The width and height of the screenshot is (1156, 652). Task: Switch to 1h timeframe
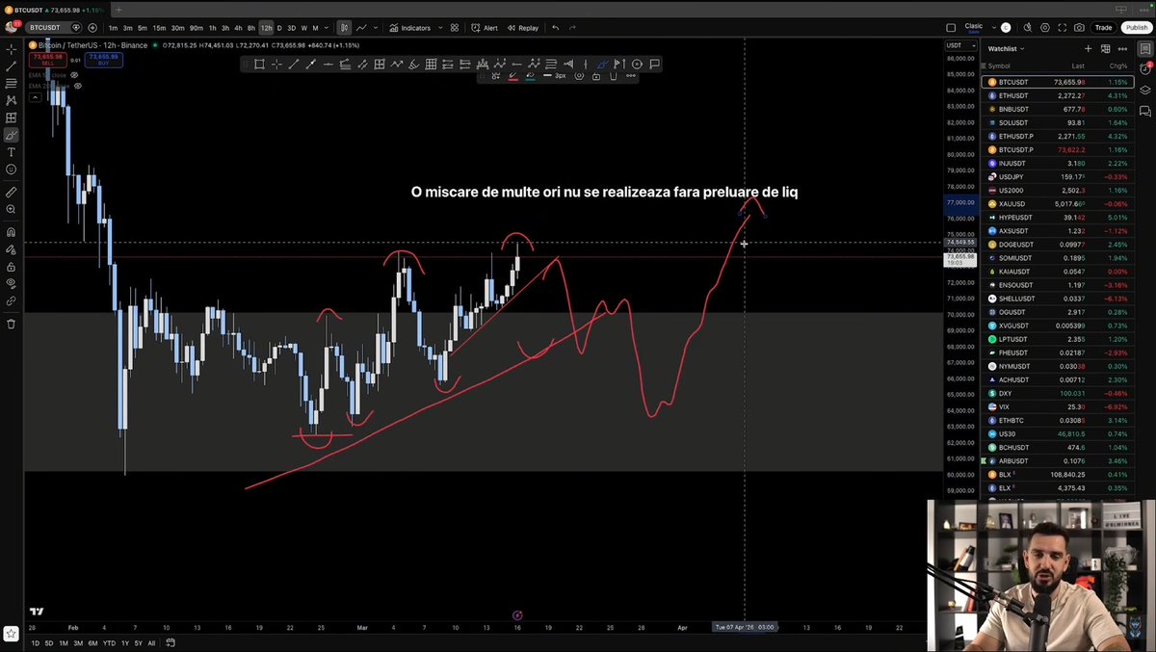212,28
